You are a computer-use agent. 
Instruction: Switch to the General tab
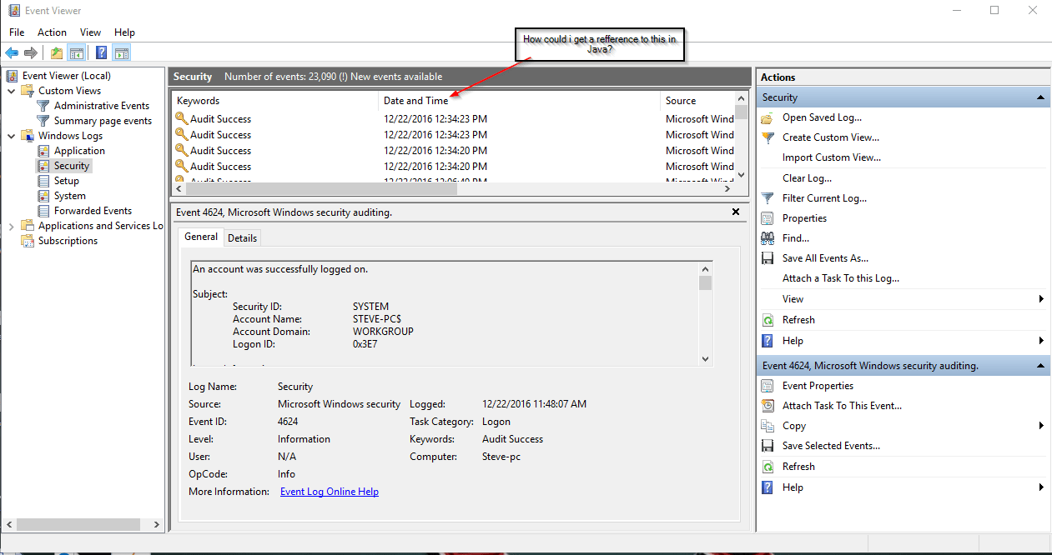pos(201,237)
